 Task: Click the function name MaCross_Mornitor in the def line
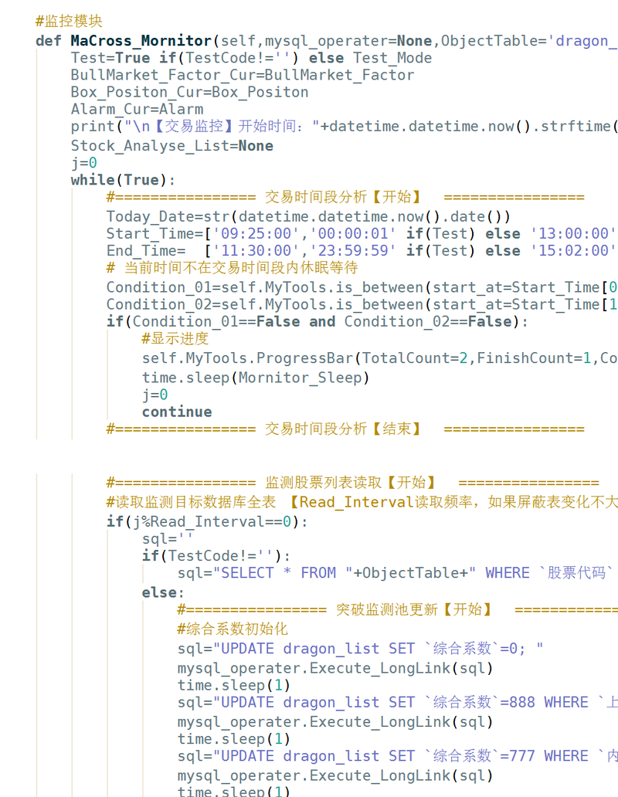click(x=141, y=41)
